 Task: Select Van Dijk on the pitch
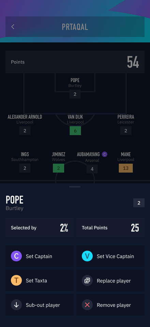(75, 125)
